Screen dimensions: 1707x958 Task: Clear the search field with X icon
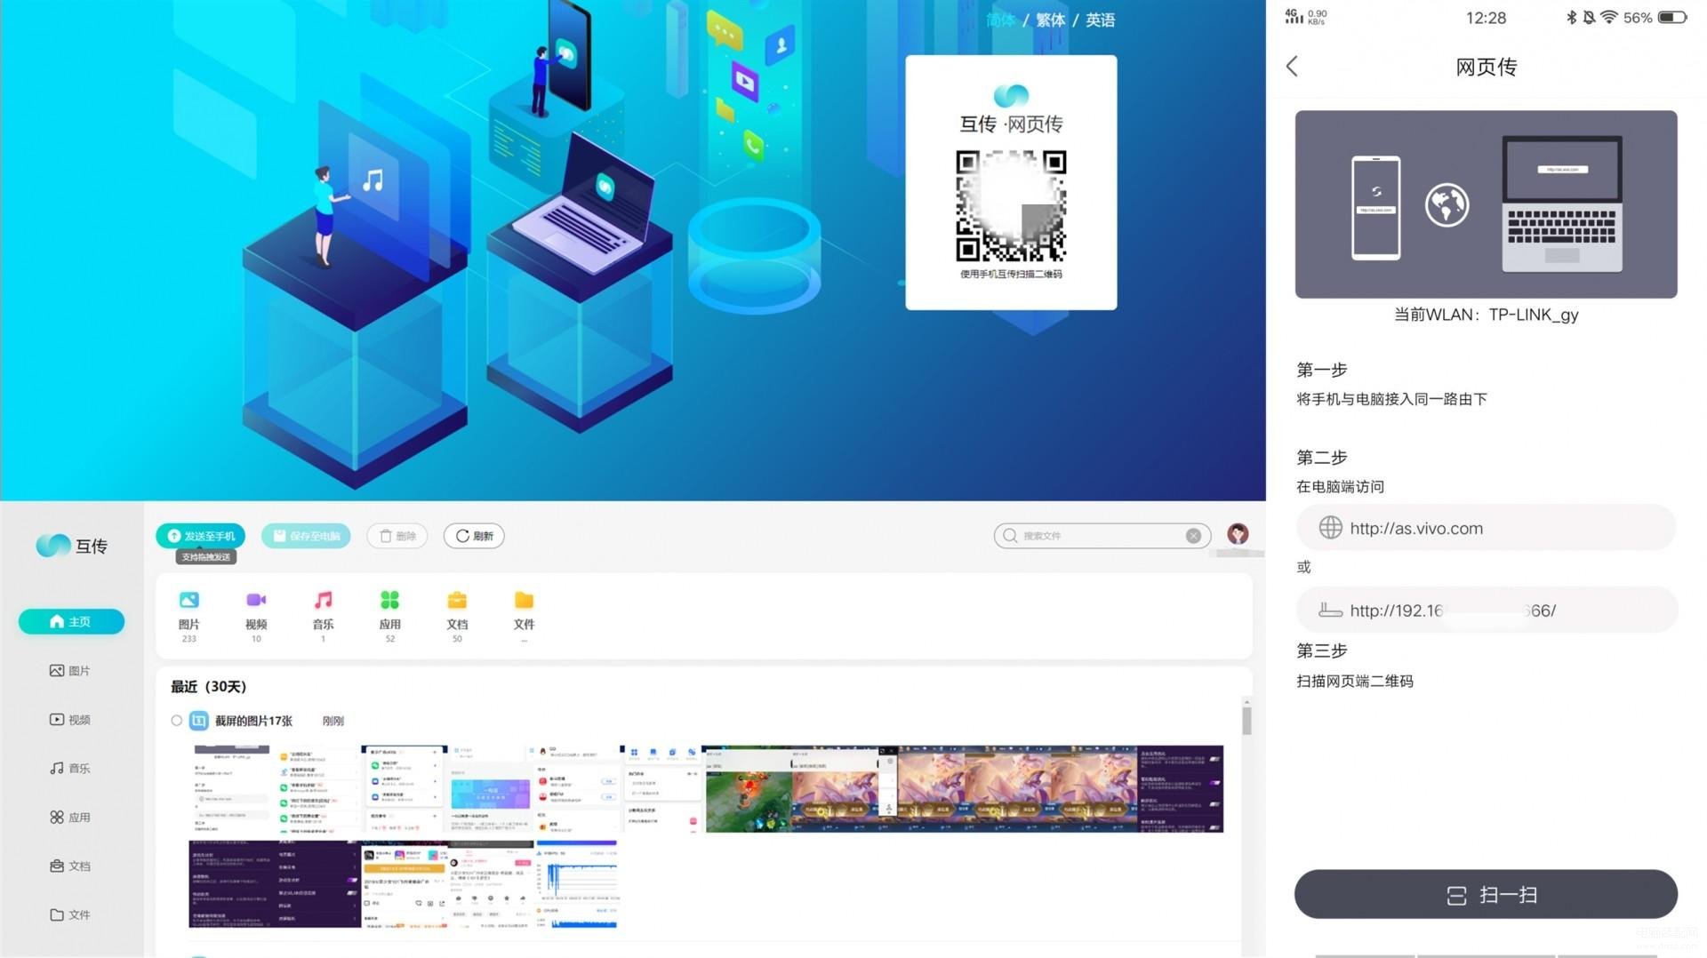coord(1193,536)
